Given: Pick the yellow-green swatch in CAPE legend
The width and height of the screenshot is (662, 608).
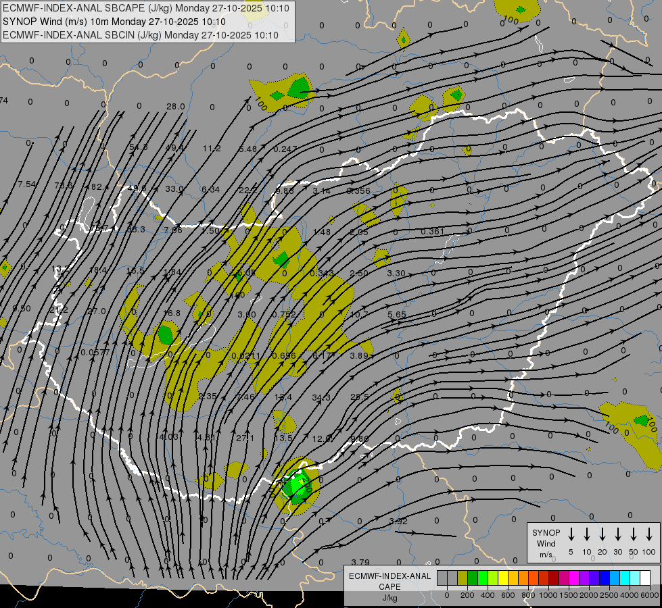Looking at the screenshot, I should [x=493, y=578].
